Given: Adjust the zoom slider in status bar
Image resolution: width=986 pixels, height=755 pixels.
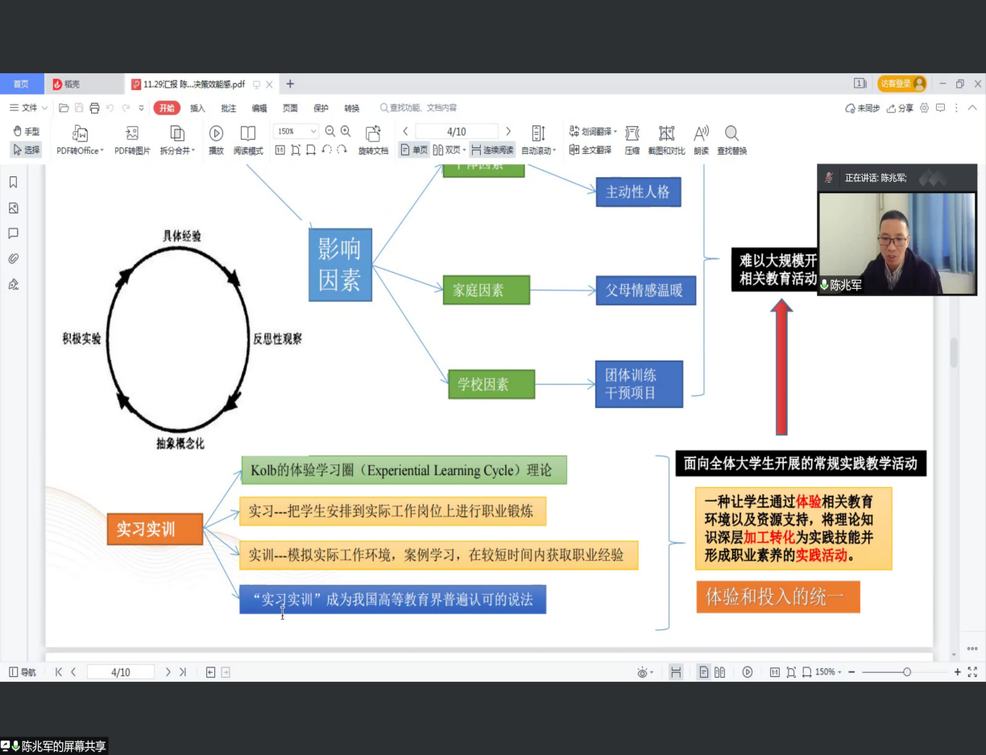Looking at the screenshot, I should coord(907,672).
